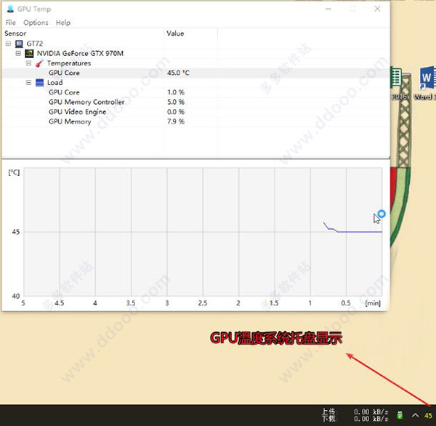
Task: Click the Value column header
Action: point(190,33)
